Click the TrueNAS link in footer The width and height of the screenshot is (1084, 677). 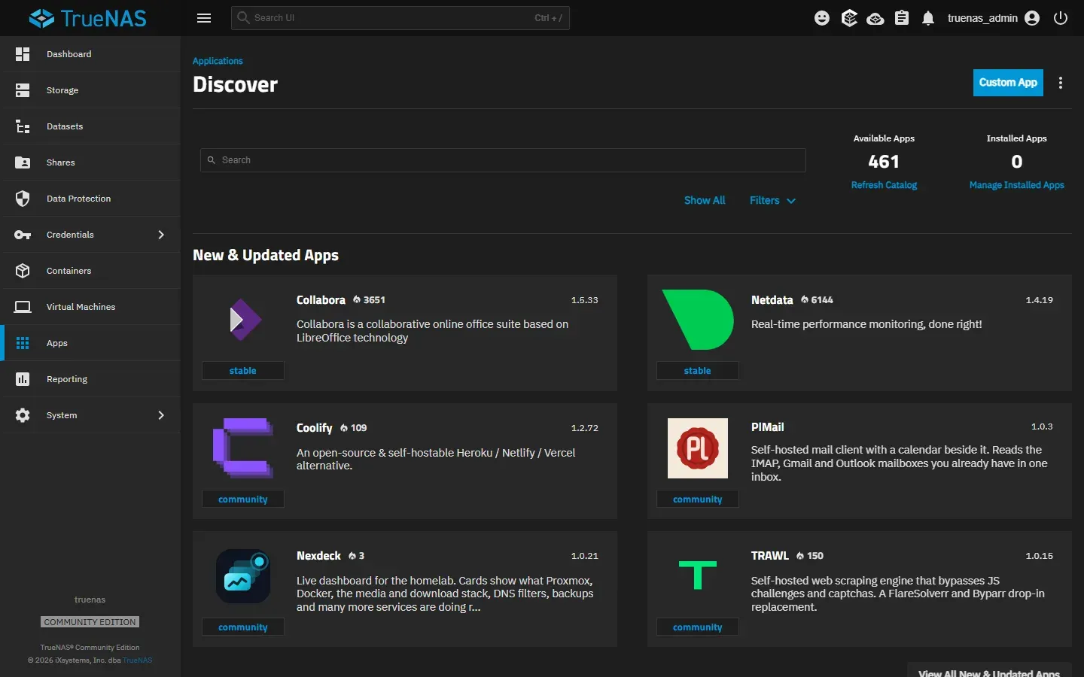137,660
